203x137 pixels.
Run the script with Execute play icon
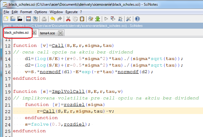click(x=106, y=19)
